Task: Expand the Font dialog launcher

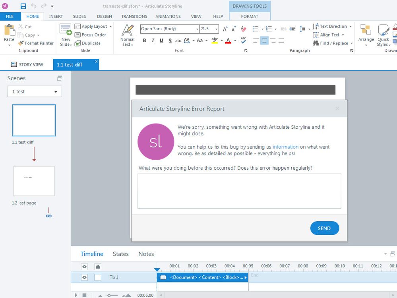Action: coord(246,50)
